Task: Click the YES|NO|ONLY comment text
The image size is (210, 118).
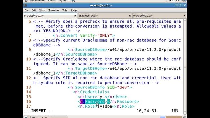Action: (x=57, y=31)
